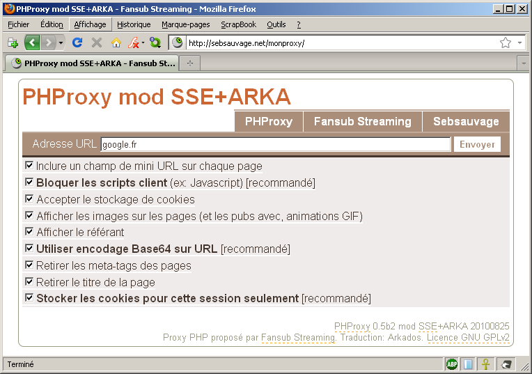Follow the Licence GNU GPLv2 link
532x374 pixels.
[468, 337]
